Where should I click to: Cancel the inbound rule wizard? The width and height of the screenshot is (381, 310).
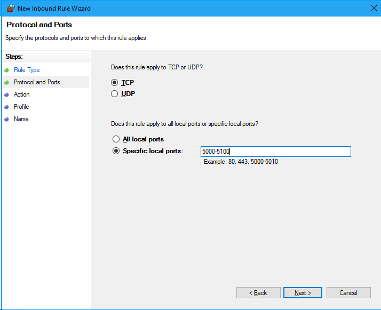pyautogui.click(x=348, y=293)
